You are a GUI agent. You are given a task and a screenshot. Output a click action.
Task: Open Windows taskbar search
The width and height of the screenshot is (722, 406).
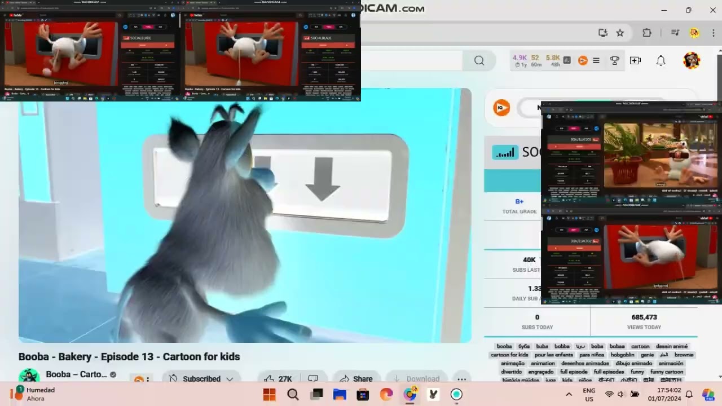coord(293,394)
